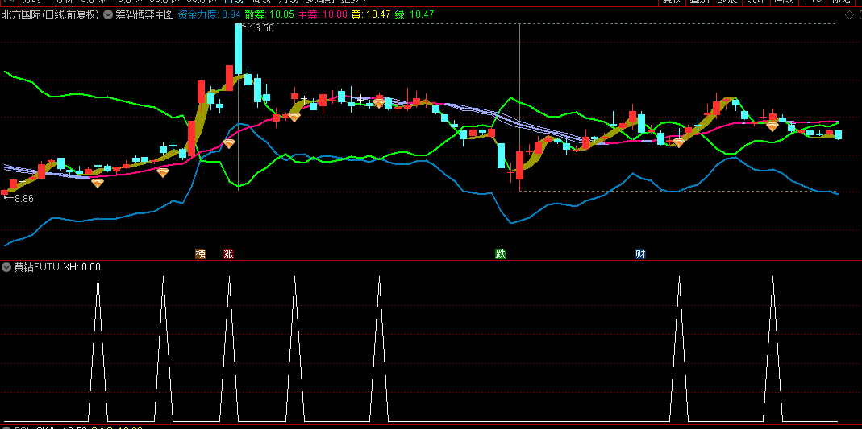
Task: Open dropdown arrow next to 北方国际 title
Action: coord(108,14)
